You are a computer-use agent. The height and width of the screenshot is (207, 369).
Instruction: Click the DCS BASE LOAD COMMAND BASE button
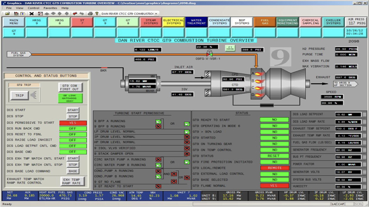pos(73,171)
